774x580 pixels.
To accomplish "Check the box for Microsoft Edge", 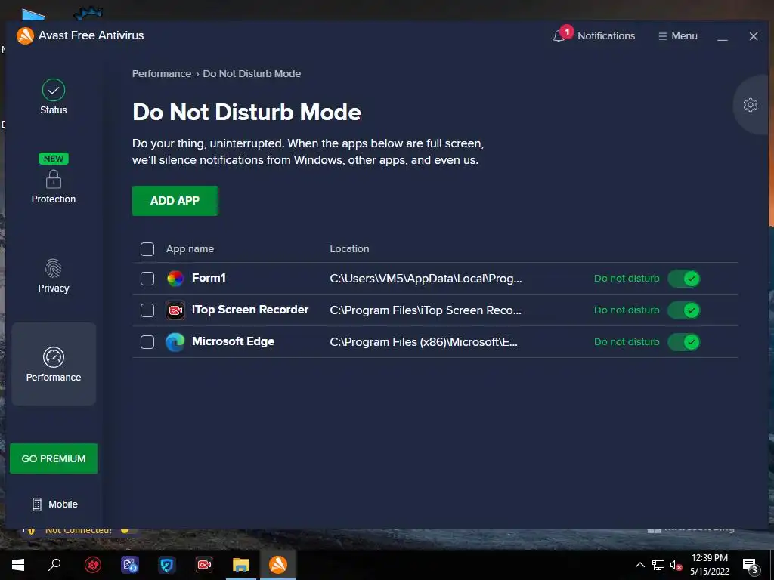I will (x=147, y=342).
